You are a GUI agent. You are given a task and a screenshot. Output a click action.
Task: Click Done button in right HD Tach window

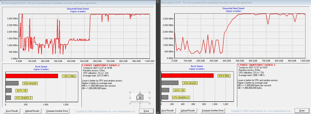pyautogui.click(x=302, y=111)
